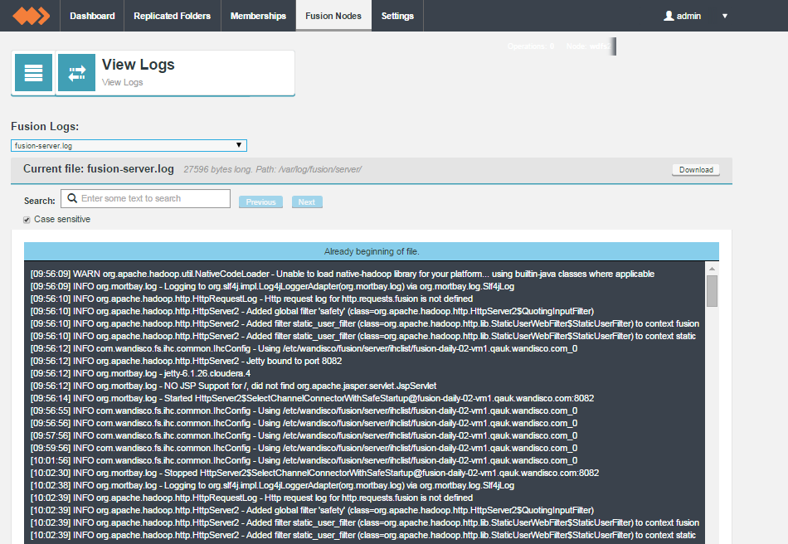The height and width of the screenshot is (544, 788).
Task: Click the Previous search result button
Action: (x=260, y=202)
